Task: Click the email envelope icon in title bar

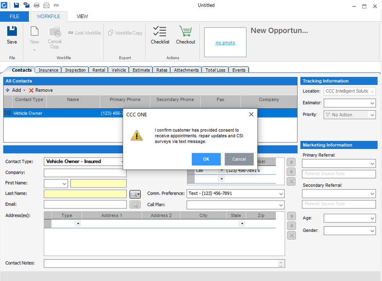Action: click(46, 5)
